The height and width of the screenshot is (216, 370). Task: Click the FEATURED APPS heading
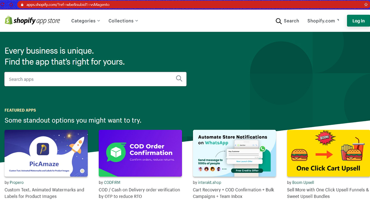[20, 110]
